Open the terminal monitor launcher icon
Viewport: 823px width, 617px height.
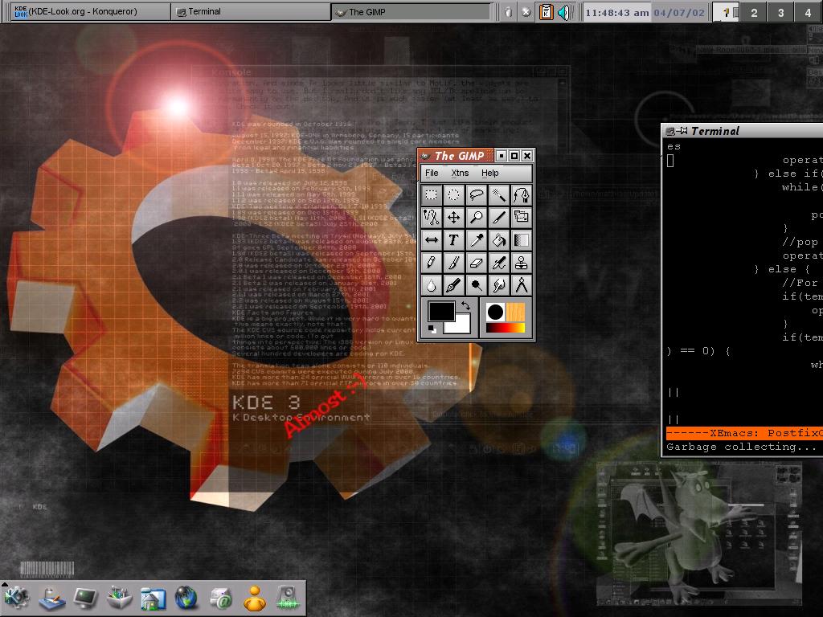click(x=85, y=598)
